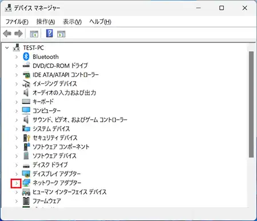The image size is (257, 221).
Task: Open the ファイル(F) menu
Action: pos(17,22)
